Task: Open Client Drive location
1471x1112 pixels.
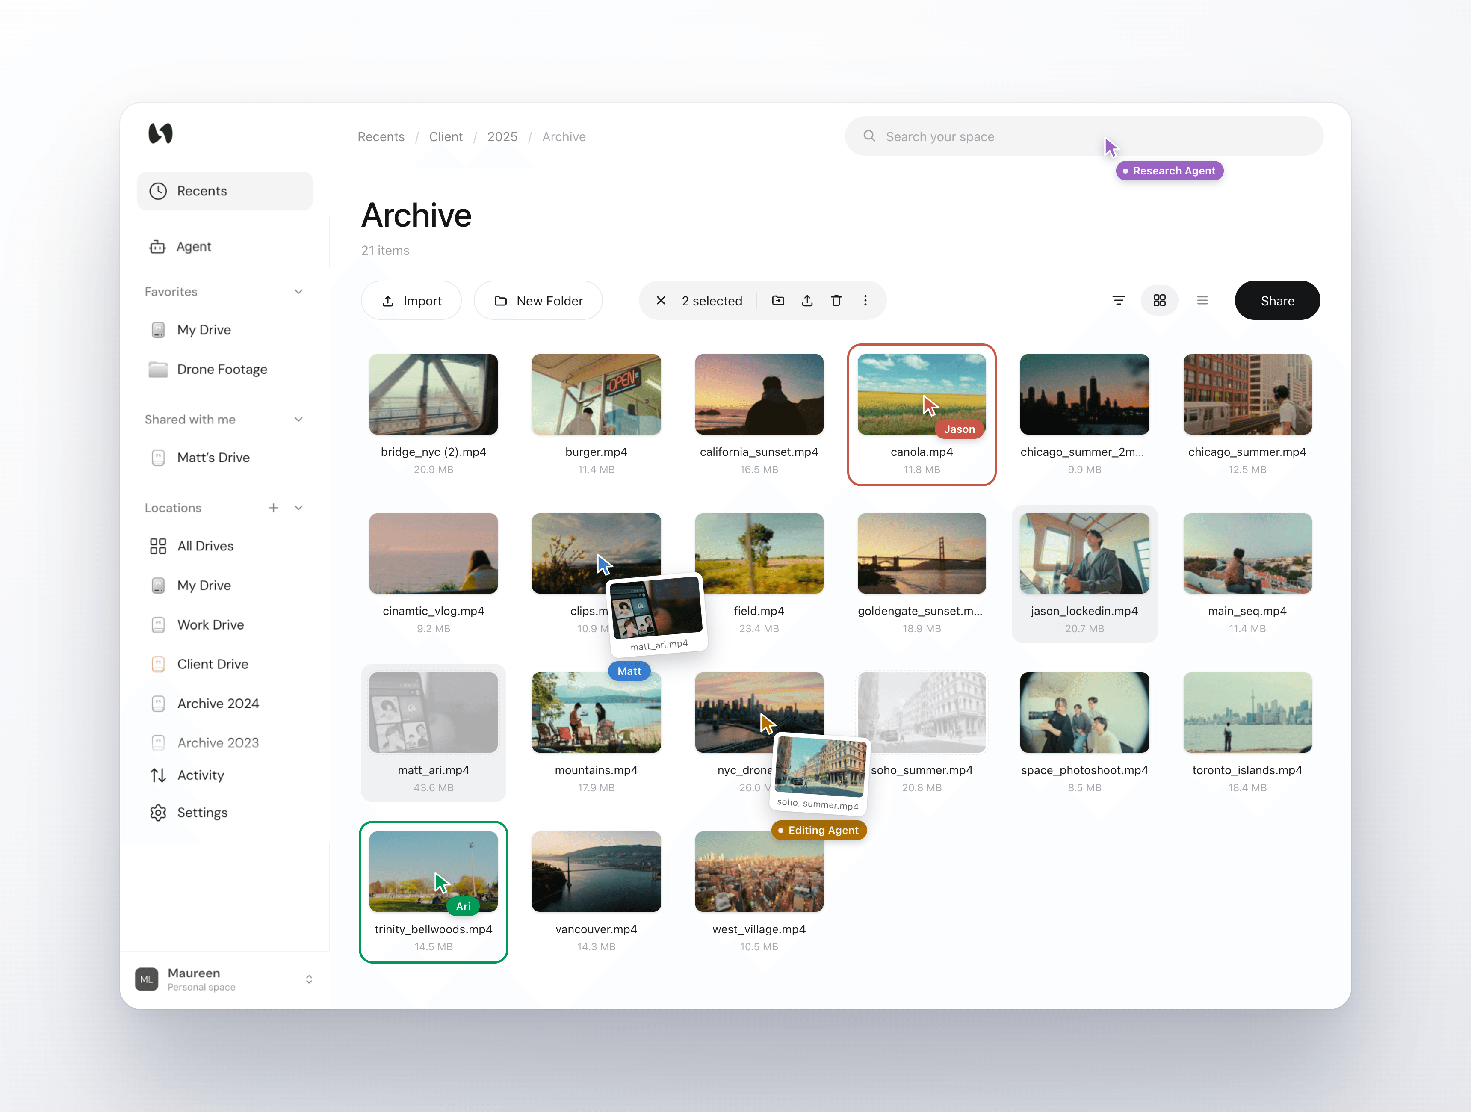Action: pos(199,664)
